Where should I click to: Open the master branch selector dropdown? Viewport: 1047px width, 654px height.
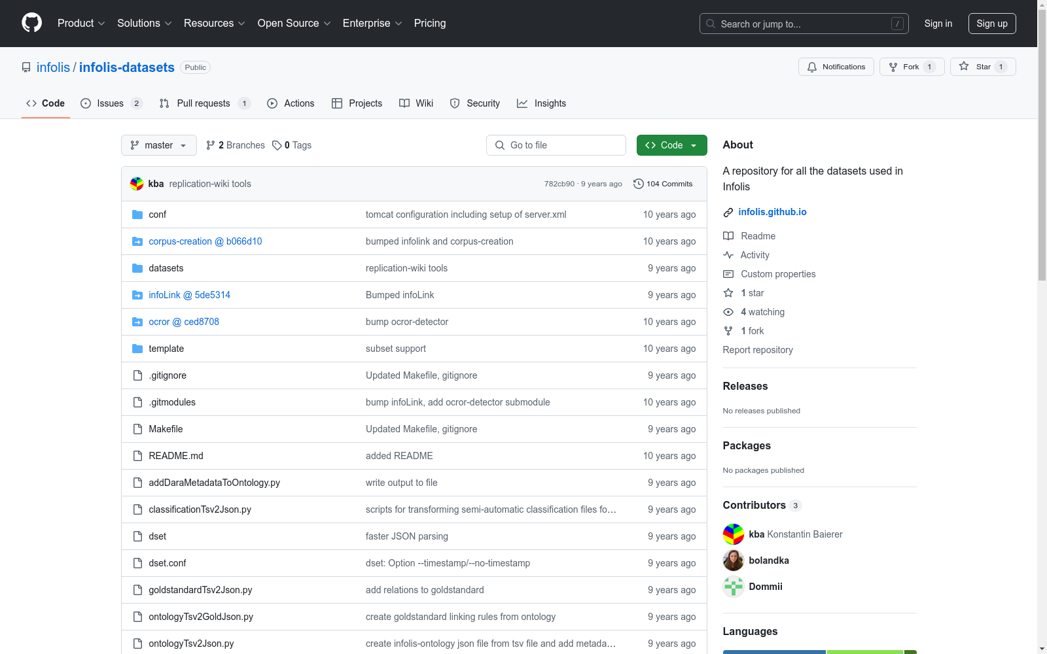click(159, 145)
